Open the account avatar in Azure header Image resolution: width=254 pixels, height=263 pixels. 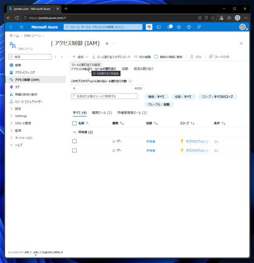(243, 27)
